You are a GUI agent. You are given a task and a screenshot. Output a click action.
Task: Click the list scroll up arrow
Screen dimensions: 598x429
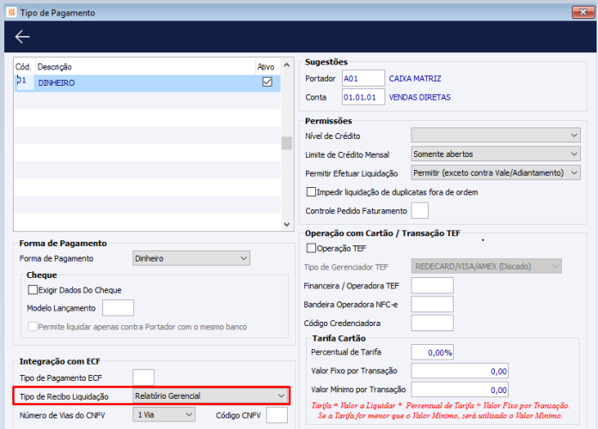(287, 65)
